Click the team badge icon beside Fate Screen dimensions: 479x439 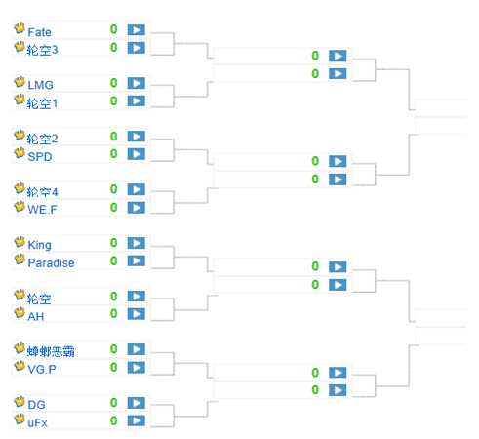tap(20, 28)
